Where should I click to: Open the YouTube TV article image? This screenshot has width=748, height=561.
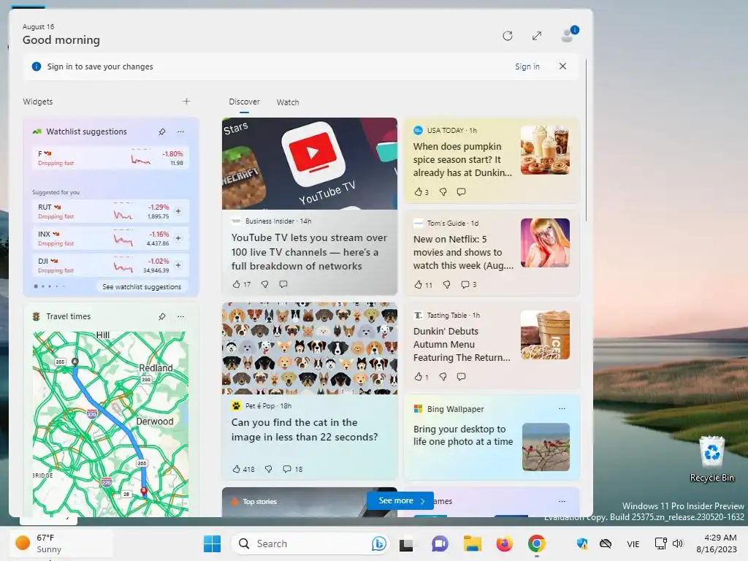(x=310, y=164)
